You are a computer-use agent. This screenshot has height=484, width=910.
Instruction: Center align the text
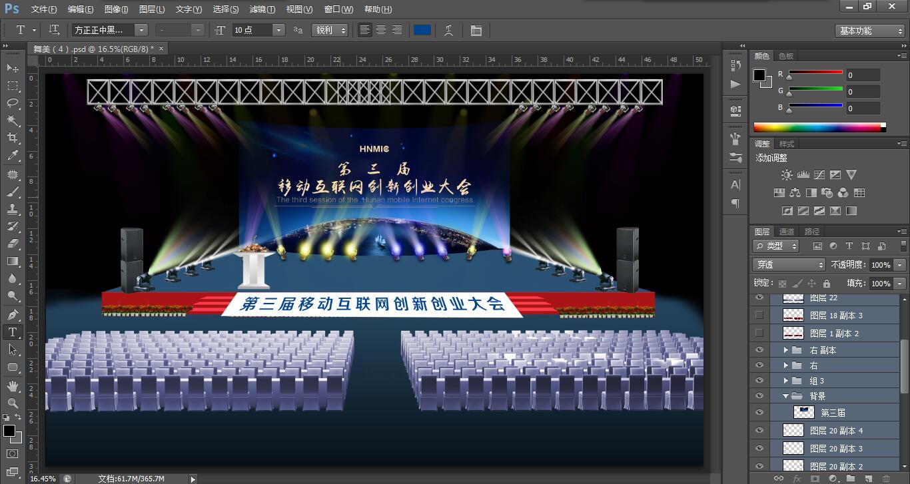381,30
